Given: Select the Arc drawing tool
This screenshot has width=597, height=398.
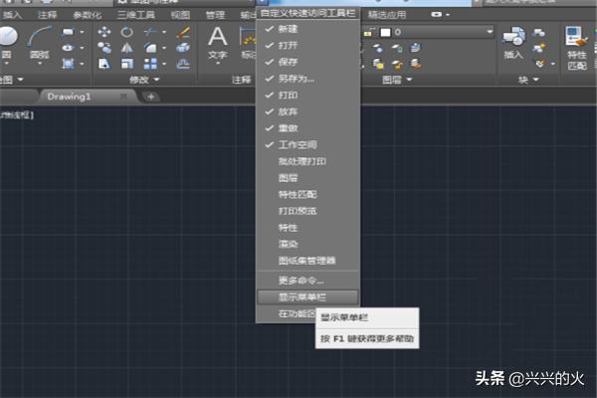Looking at the screenshot, I should coord(40,40).
